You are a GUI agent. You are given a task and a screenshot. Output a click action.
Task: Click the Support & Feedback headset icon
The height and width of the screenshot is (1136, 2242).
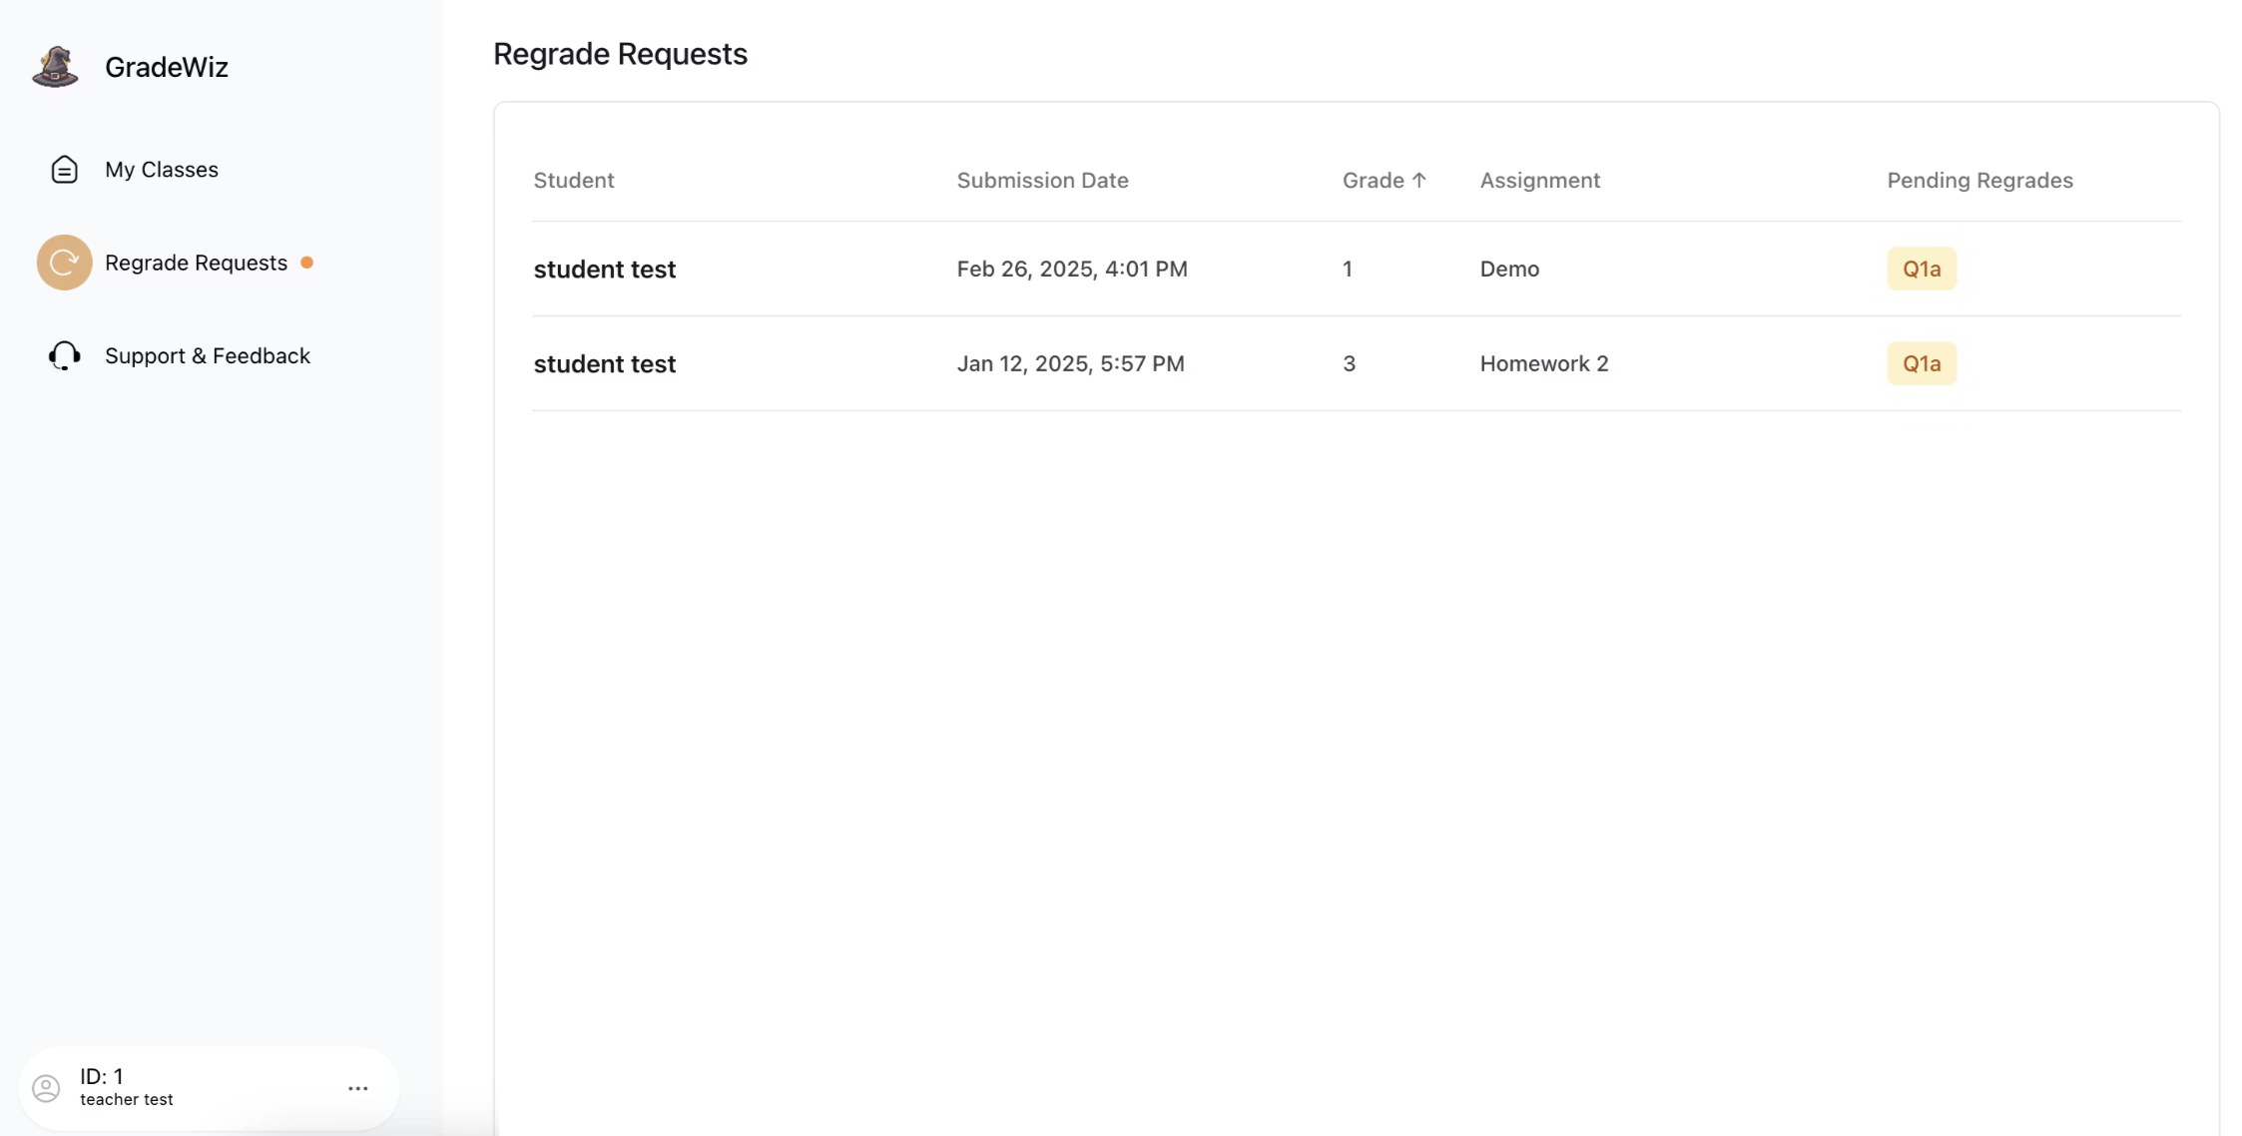pyautogui.click(x=64, y=356)
